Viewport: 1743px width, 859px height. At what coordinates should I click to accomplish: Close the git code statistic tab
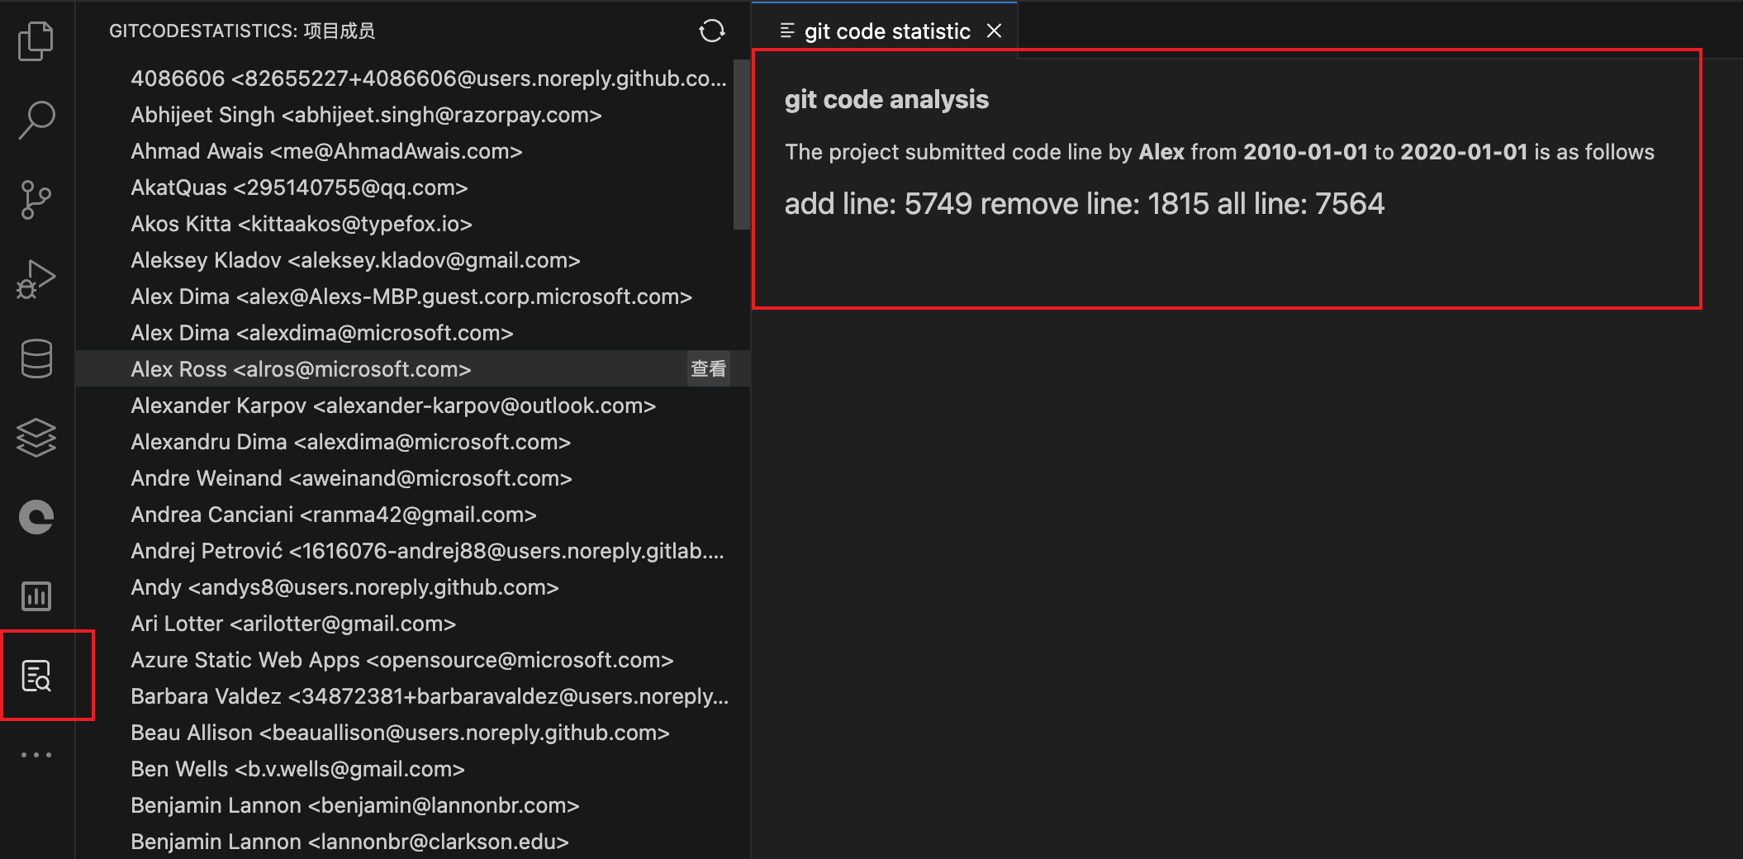tap(995, 31)
